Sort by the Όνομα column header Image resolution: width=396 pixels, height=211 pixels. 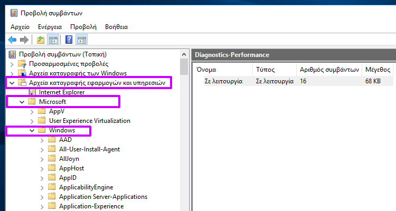[x=223, y=70]
